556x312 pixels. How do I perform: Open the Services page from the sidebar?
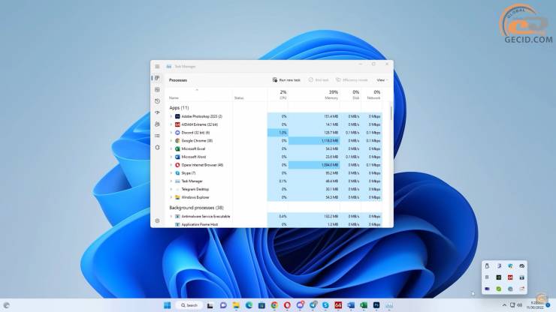(x=157, y=147)
